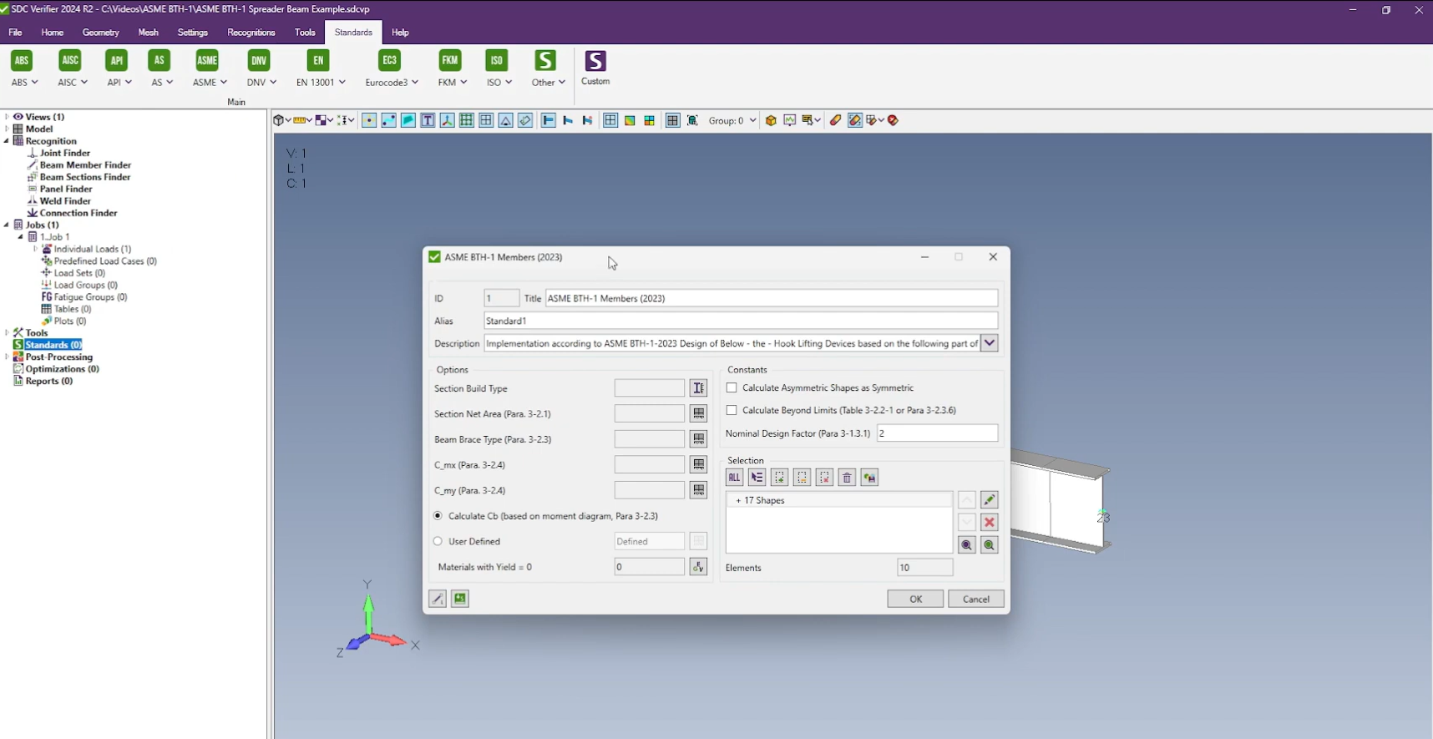Open the AISC standards dropdown
The image size is (1433, 739).
[x=73, y=68]
